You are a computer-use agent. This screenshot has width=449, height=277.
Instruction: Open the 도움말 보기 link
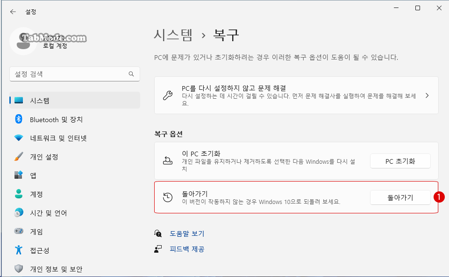tap(187, 233)
